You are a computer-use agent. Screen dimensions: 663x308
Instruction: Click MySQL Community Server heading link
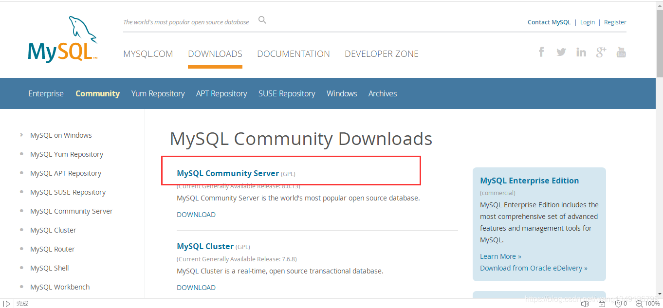(x=228, y=173)
